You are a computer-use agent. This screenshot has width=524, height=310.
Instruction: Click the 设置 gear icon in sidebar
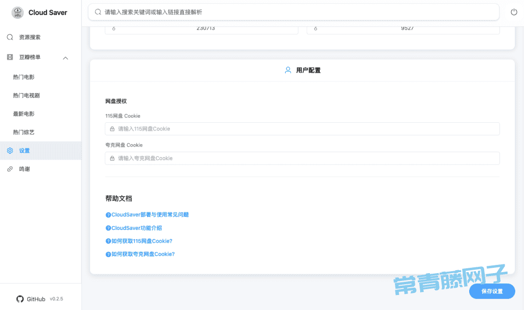coord(10,151)
